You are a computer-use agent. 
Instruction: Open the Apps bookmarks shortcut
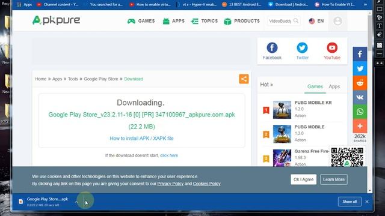[24, 4]
